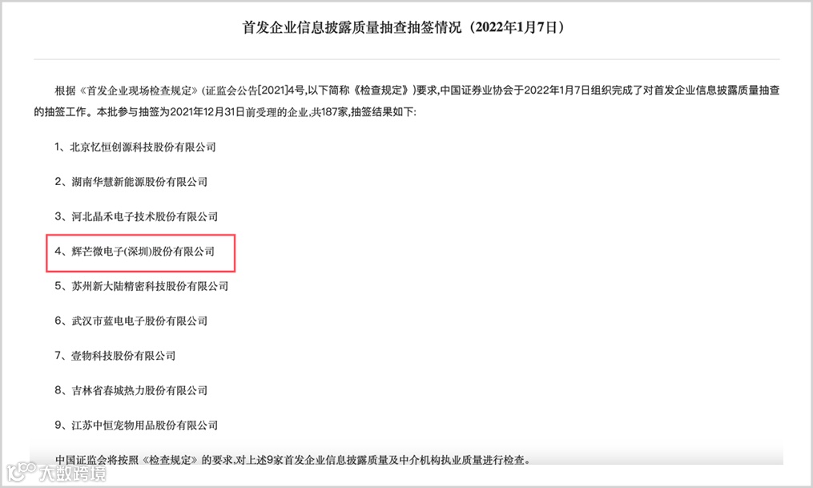Click 2021年12月31日 date in intro paragraph

(x=207, y=112)
